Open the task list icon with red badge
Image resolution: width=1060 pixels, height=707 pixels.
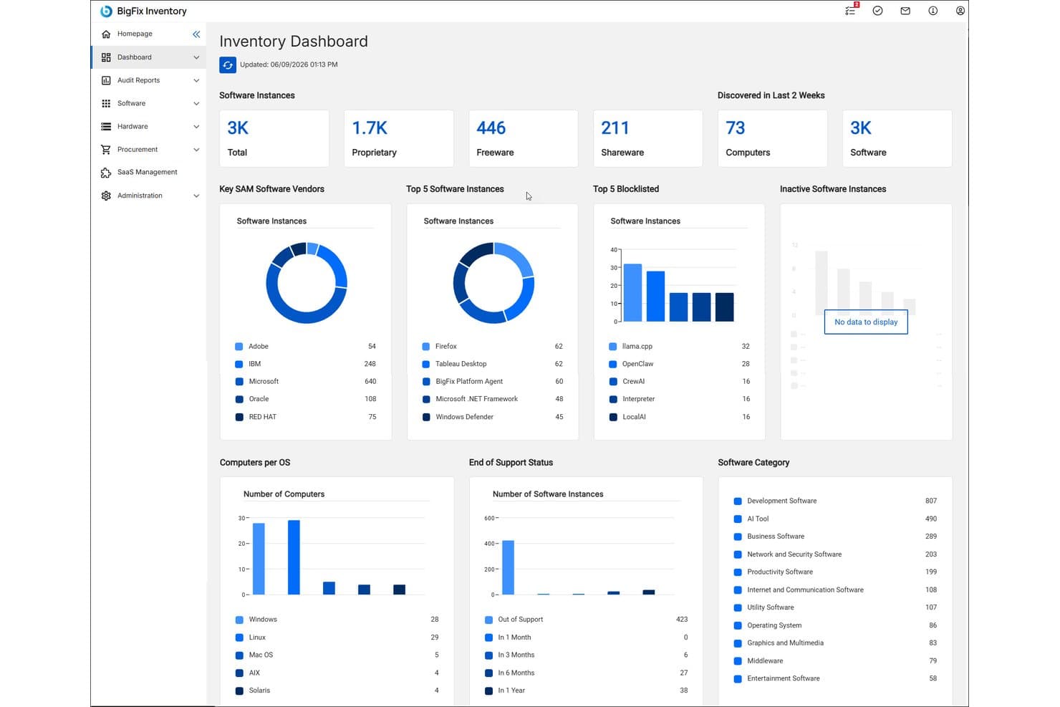(851, 10)
